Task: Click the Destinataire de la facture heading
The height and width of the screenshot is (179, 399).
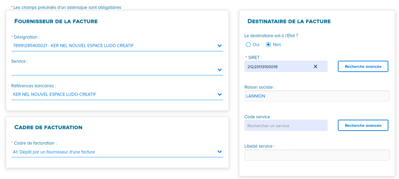Action: [x=289, y=21]
